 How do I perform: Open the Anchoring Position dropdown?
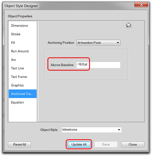pyautogui.click(x=98, y=43)
